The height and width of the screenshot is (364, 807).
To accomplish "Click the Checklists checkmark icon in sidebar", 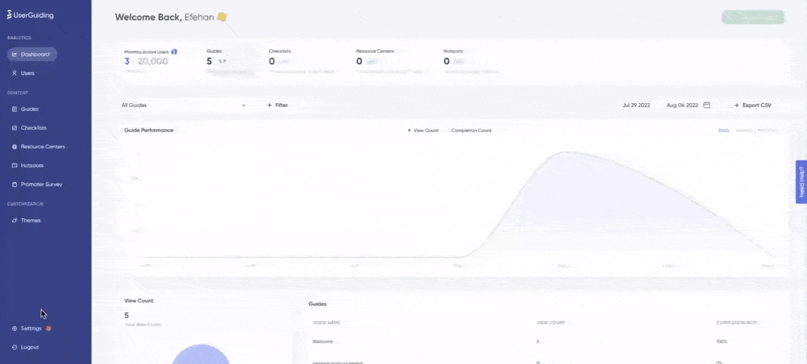I will click(x=15, y=128).
